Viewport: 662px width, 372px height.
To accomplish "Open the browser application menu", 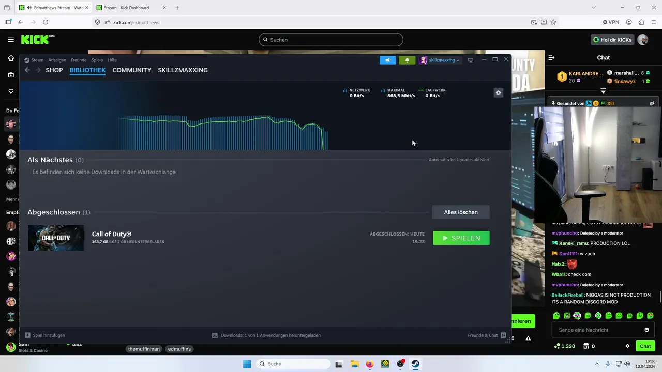I will [654, 22].
